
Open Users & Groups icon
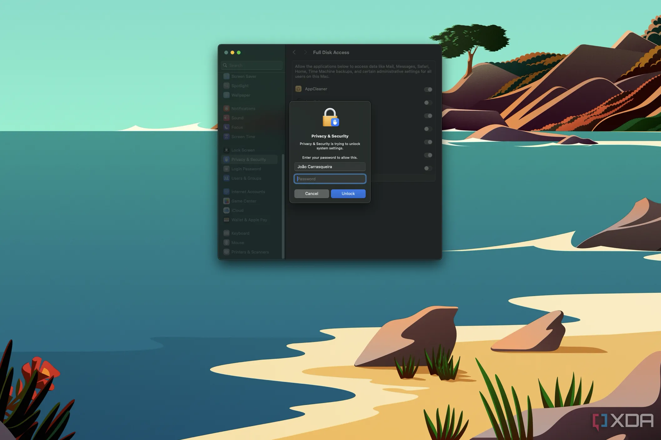(x=226, y=178)
